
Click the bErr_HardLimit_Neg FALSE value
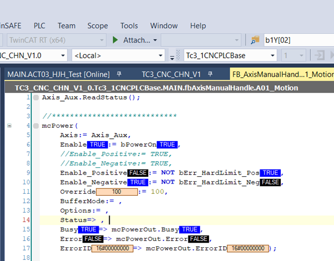click(x=270, y=182)
